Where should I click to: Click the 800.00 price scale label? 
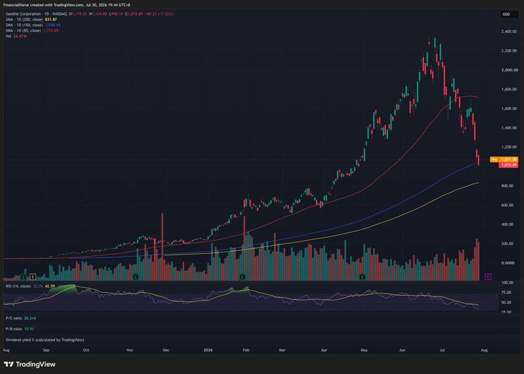507,186
